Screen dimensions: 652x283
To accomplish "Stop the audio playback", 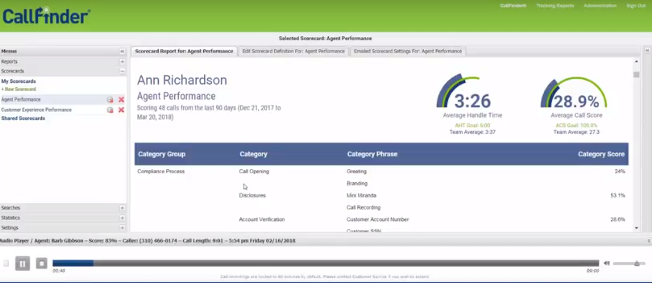I will pyautogui.click(x=42, y=264).
